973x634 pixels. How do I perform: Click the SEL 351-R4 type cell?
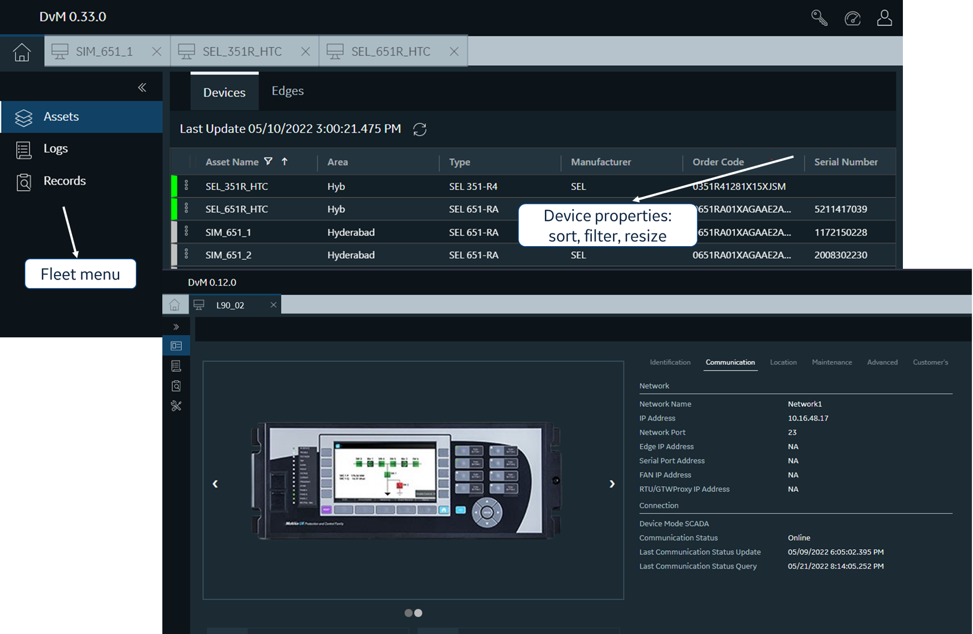[x=473, y=187]
